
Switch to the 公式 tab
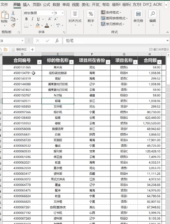coord(46,4)
